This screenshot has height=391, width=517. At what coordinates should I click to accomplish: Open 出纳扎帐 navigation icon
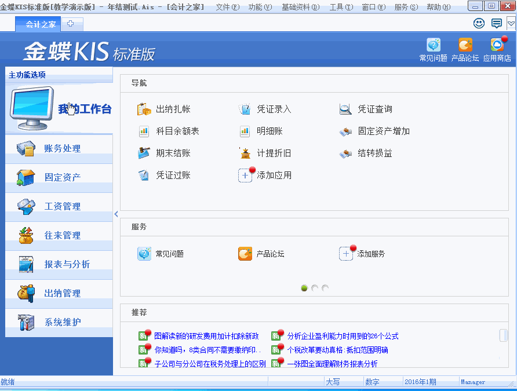point(144,109)
